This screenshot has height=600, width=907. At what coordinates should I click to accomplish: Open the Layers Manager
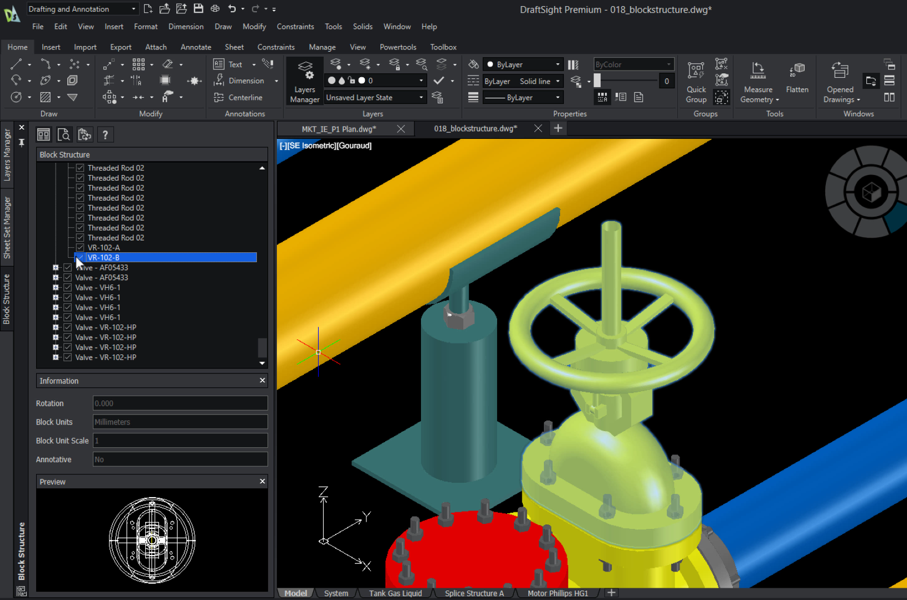(x=305, y=82)
